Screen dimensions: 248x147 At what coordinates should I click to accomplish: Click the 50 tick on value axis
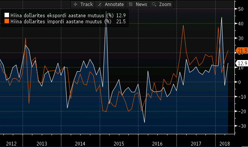[x=241, y=9]
